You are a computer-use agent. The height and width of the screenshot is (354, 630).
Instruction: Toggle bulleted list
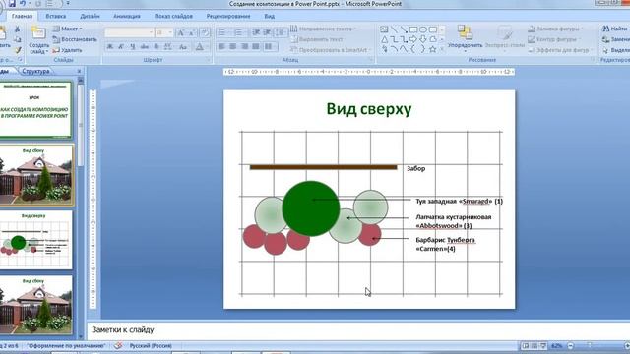221,32
